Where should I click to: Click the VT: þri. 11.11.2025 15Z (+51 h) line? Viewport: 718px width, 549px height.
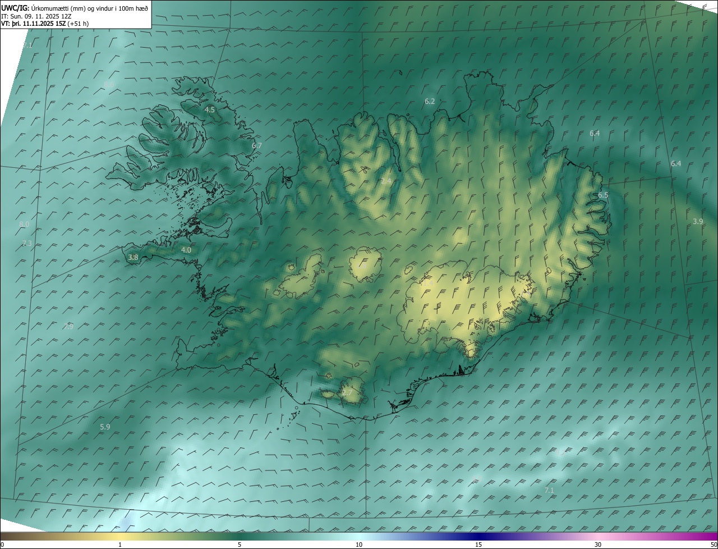[x=45, y=24]
